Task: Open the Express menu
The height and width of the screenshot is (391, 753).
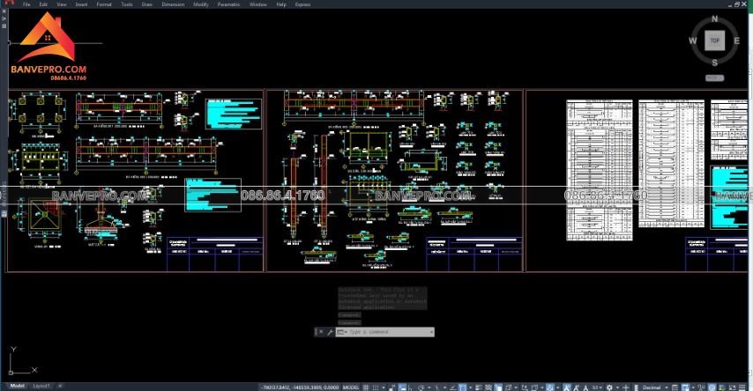Action: [302, 4]
